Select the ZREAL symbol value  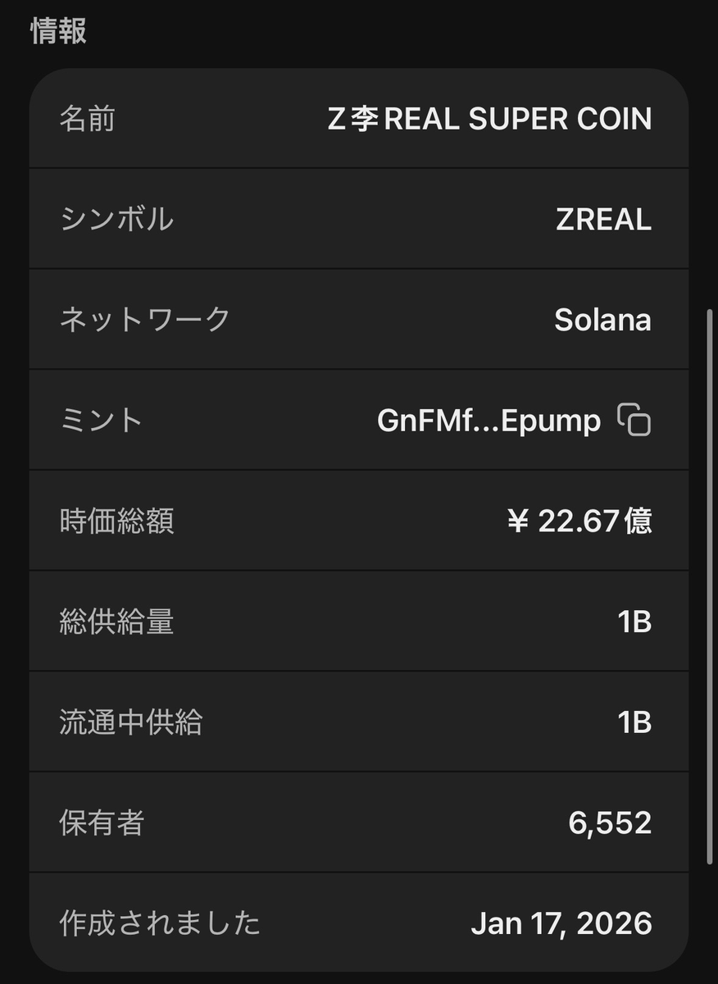pos(603,220)
